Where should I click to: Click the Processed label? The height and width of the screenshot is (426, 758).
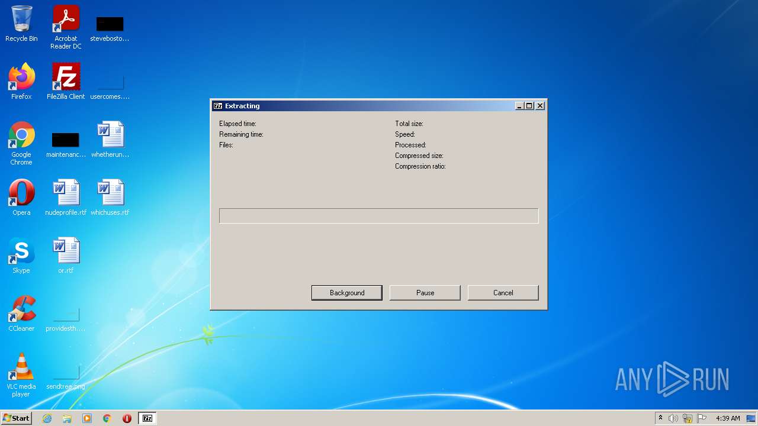410,145
